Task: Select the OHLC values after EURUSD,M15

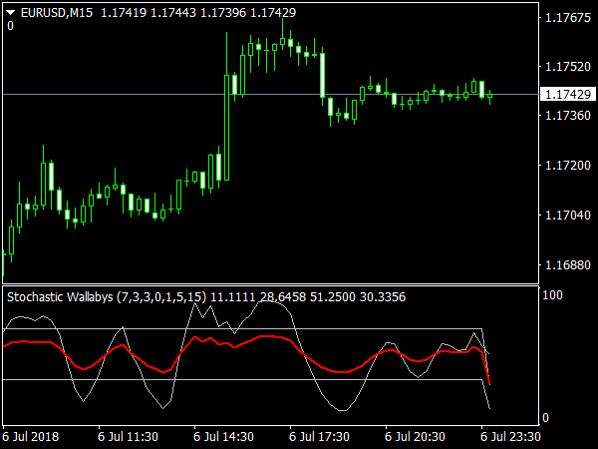Action: point(198,13)
